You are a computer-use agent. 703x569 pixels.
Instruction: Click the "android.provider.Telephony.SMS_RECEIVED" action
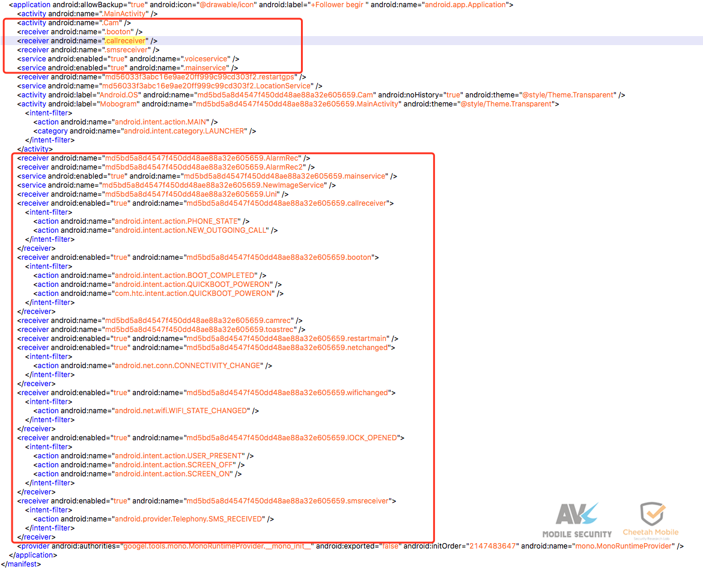pyautogui.click(x=188, y=518)
